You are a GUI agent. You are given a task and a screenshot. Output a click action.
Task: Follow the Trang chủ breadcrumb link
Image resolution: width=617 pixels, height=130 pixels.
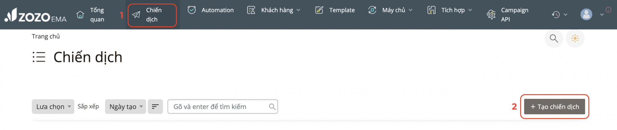46,36
